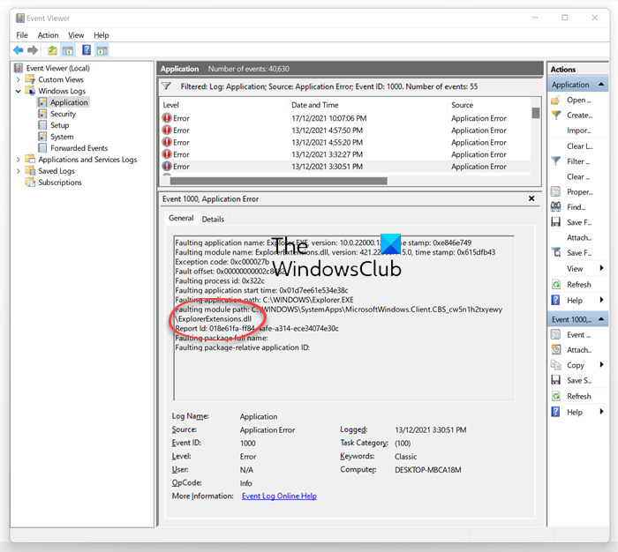The image size is (618, 552).
Task: Open Event Log Online Help link
Action: coord(280,496)
